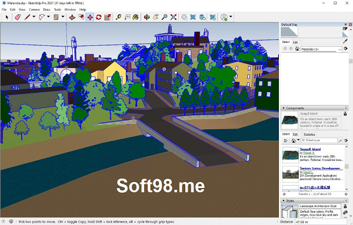353x225 pixels.
Task: Click the Materials forward arrow
Action: click(291, 49)
